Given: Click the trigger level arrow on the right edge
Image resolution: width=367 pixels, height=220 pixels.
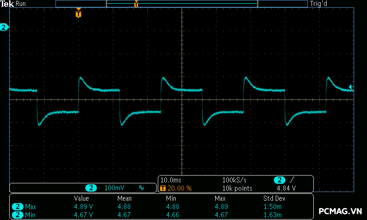Looking at the screenshot, I should coord(351,87).
